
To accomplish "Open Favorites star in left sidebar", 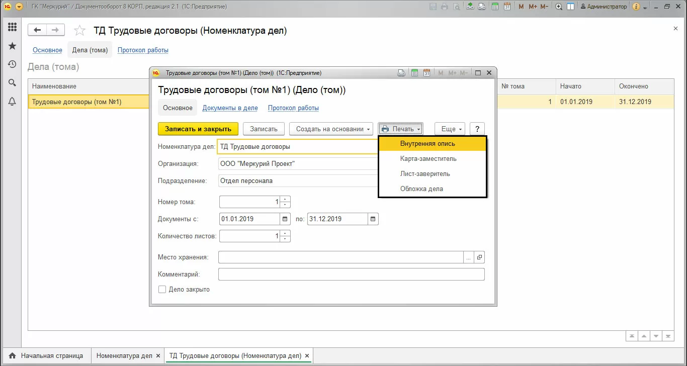I will [12, 46].
